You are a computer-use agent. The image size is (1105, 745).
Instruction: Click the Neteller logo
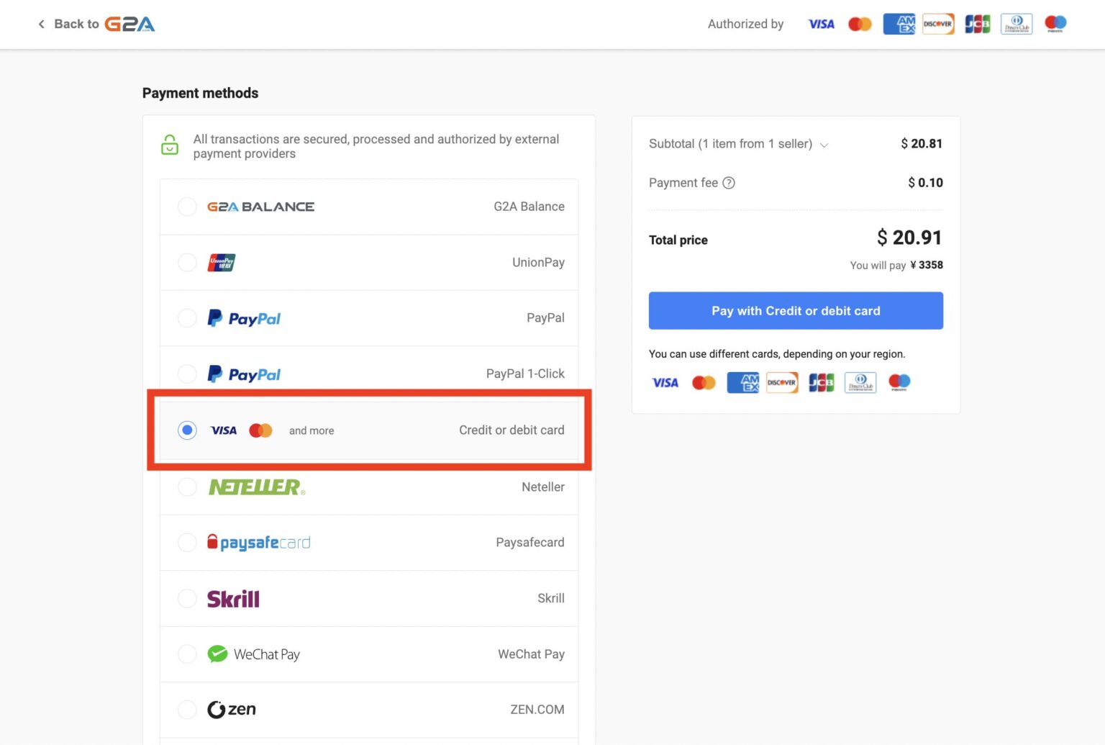pyautogui.click(x=257, y=487)
